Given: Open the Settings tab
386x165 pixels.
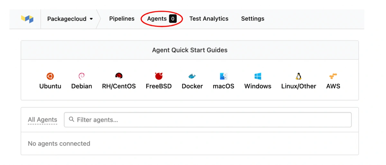Looking at the screenshot, I should click(253, 19).
